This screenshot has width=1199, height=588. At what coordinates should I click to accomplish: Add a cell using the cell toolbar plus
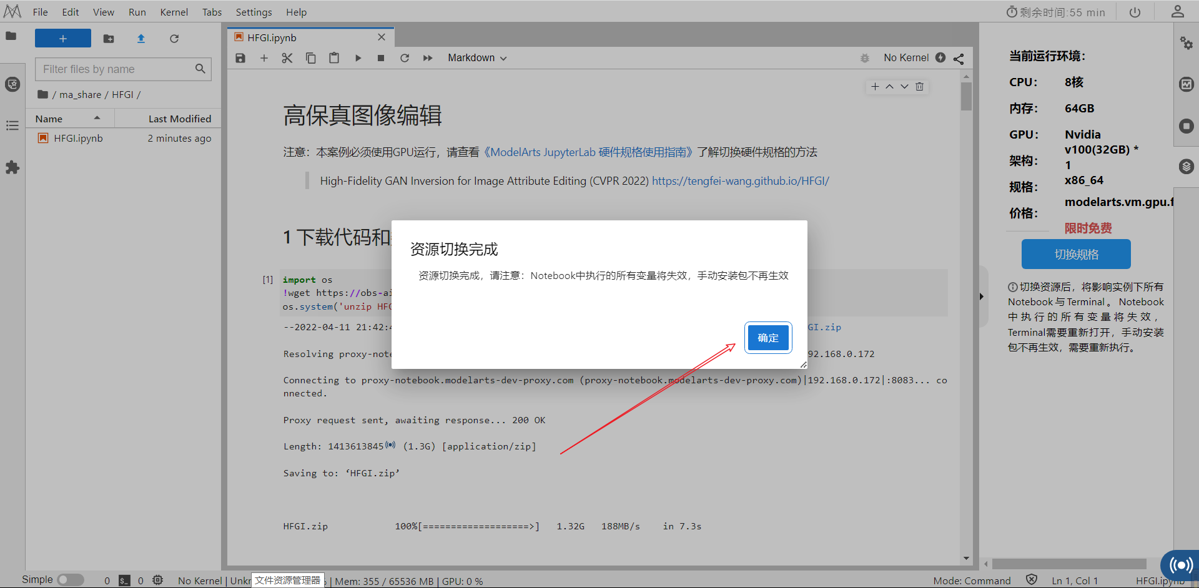pos(875,87)
